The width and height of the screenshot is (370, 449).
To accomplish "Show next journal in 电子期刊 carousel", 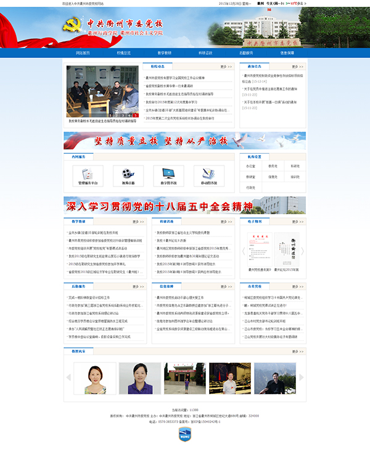I will click(x=303, y=251).
